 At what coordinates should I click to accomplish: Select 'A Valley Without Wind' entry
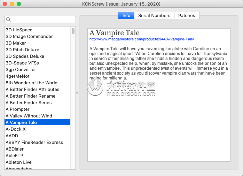click(37, 116)
